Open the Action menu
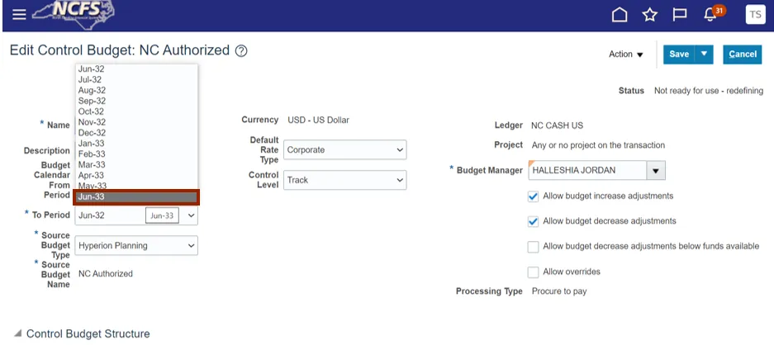The height and width of the screenshot is (345, 774). (x=626, y=54)
